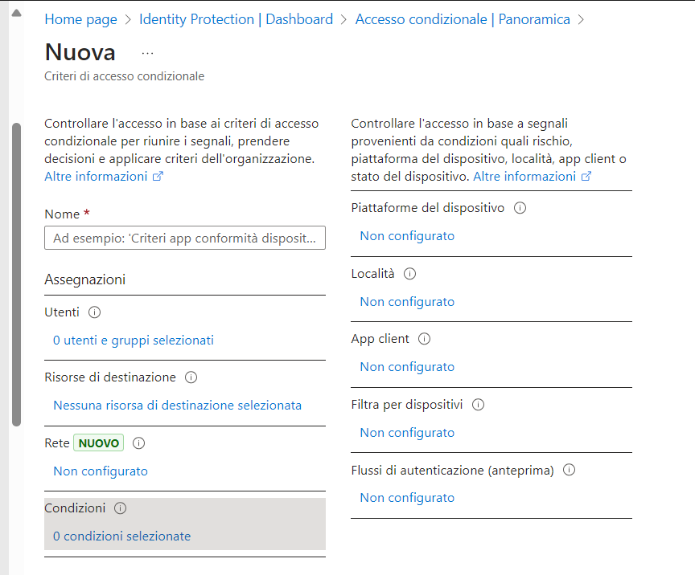Click info icon beside App client
The image size is (695, 575).
tap(425, 339)
